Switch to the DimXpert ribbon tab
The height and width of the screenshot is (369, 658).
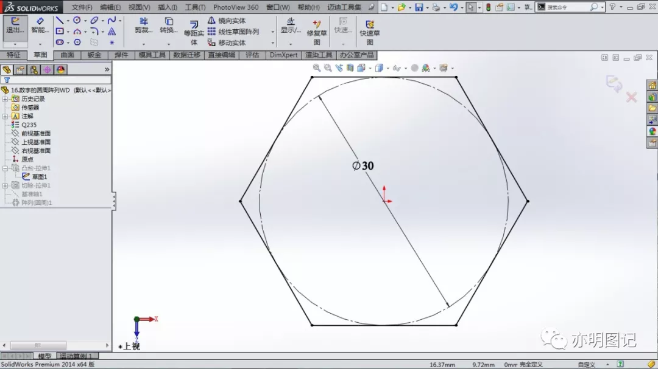(284, 55)
